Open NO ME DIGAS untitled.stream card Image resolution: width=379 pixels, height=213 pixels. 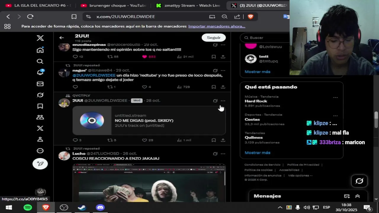click(149, 120)
